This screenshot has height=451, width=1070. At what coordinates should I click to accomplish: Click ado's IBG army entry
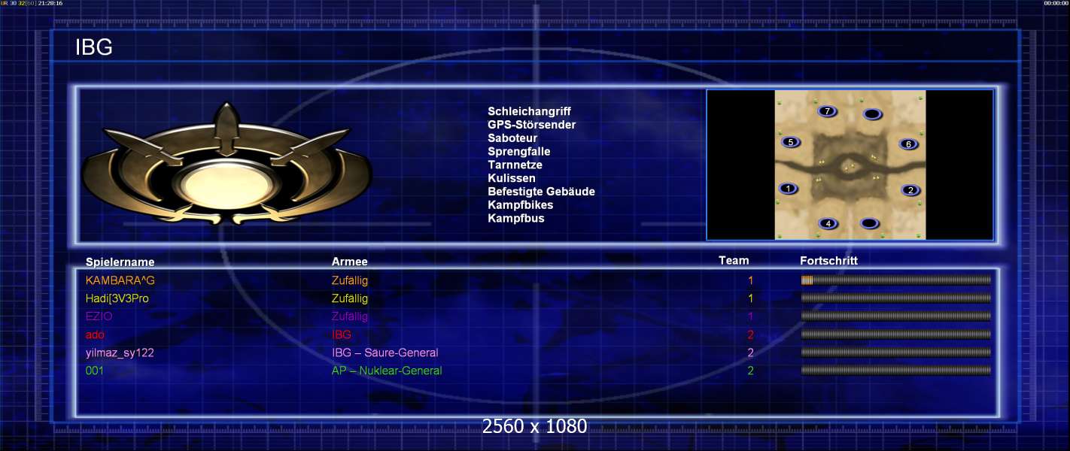[x=342, y=334]
